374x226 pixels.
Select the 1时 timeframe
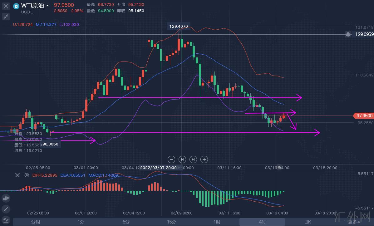[217, 222]
